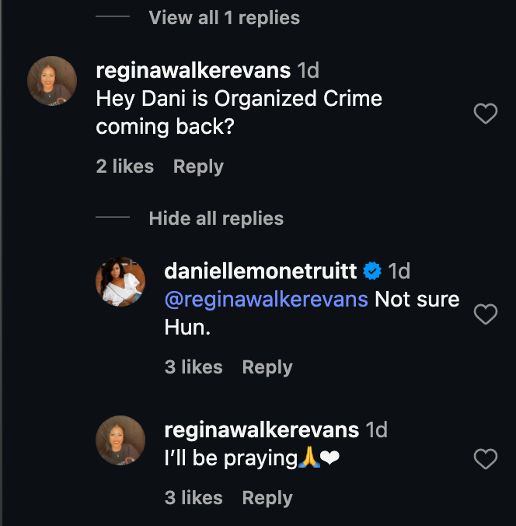
Task: Open daniellemonetruitt's profile picture
Action: pos(120,282)
